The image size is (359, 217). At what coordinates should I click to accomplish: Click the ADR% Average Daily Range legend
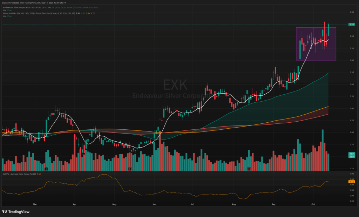tap(21, 174)
